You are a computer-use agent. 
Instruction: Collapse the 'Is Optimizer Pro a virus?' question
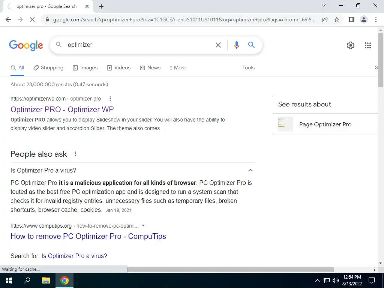[x=250, y=170]
